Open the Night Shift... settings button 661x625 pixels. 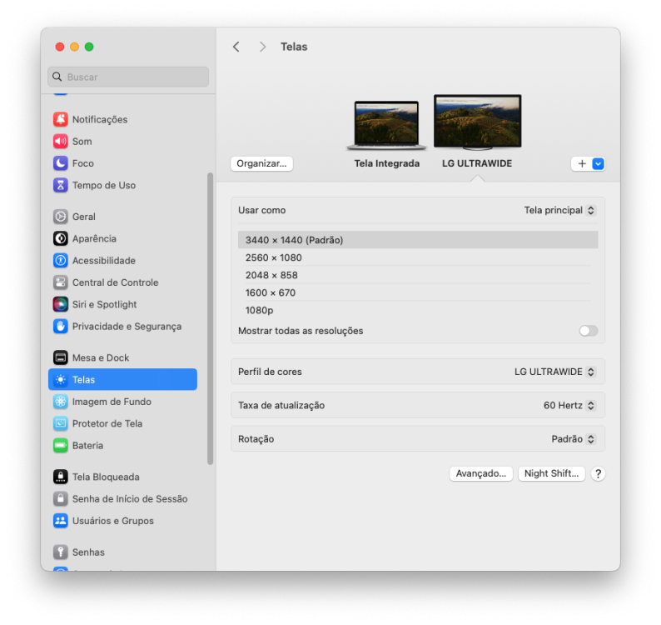coord(551,473)
